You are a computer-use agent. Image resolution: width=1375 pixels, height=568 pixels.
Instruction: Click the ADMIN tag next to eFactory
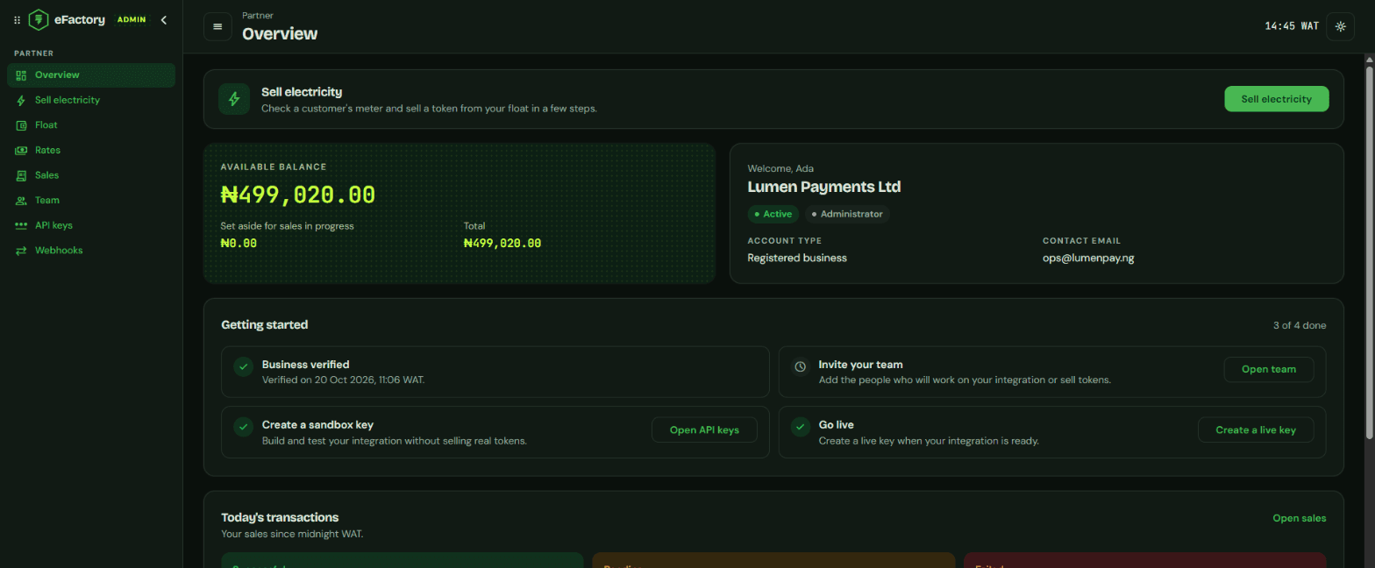point(132,19)
